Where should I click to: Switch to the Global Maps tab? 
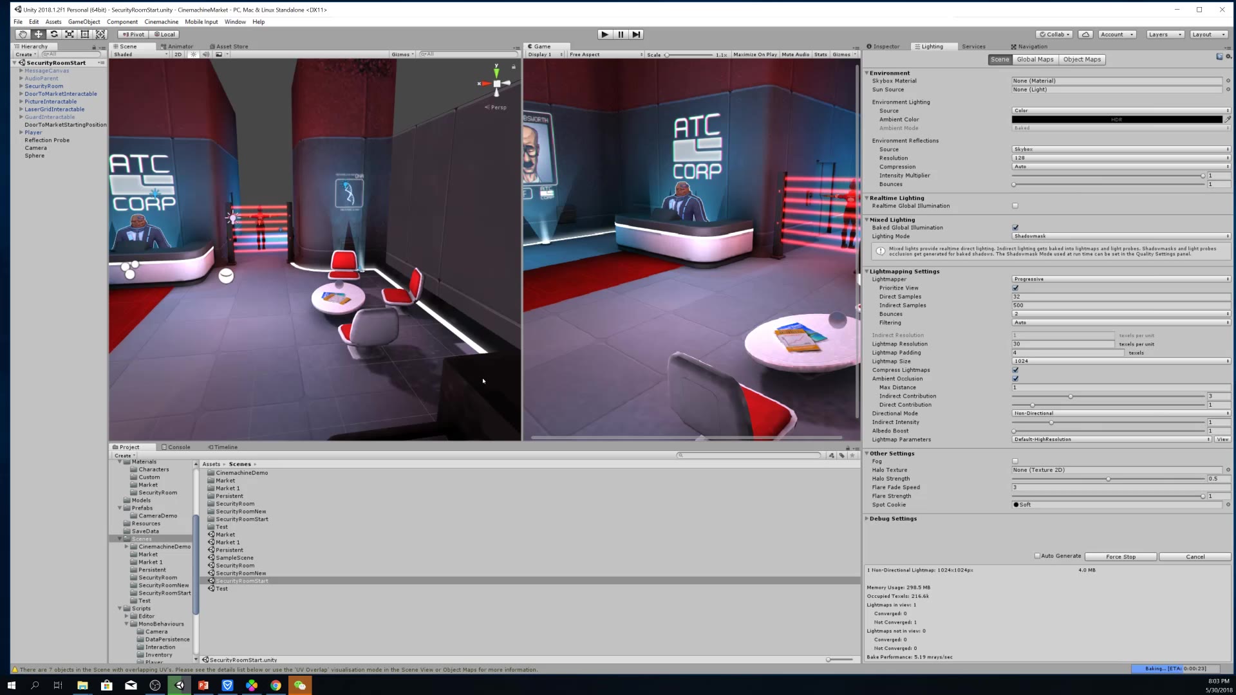[x=1035, y=59]
